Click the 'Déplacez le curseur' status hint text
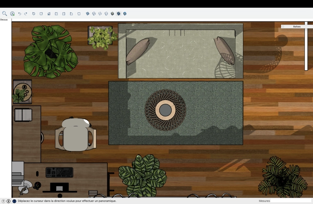The image size is (313, 204). tap(67, 201)
